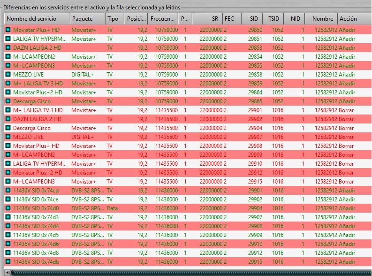Click the left arrow of the horizontal scrollbar
Image resolution: width=372 pixels, height=276 pixels.
tap(8, 272)
